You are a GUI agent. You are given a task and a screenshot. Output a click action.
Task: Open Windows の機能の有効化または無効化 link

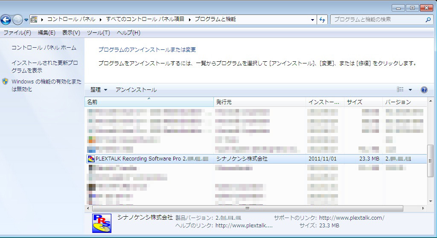click(x=47, y=85)
